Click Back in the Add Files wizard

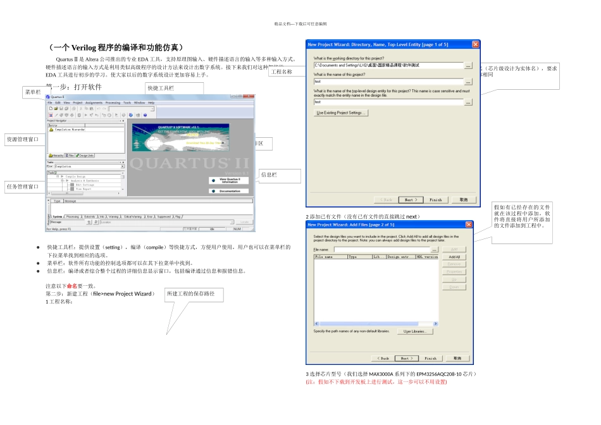pyautogui.click(x=383, y=359)
